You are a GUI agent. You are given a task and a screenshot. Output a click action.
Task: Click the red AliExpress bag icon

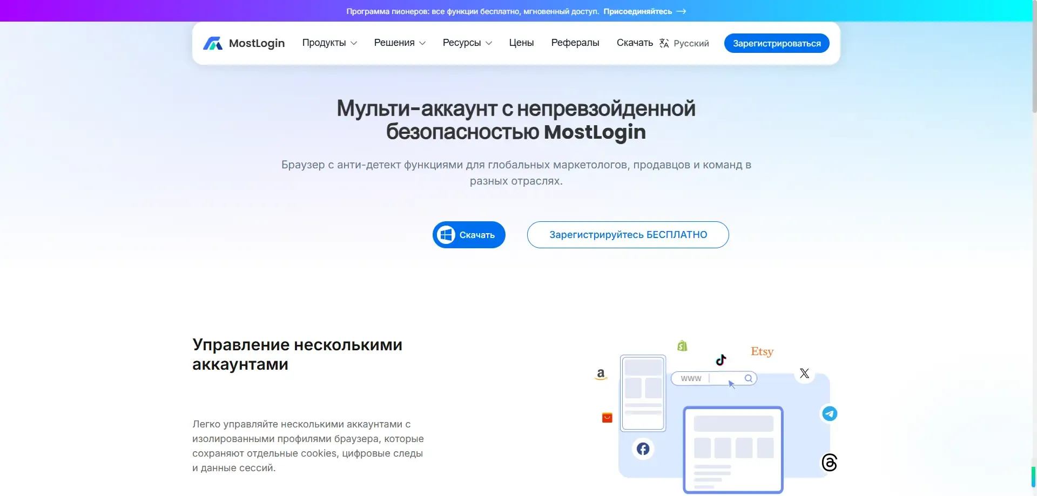pos(607,418)
